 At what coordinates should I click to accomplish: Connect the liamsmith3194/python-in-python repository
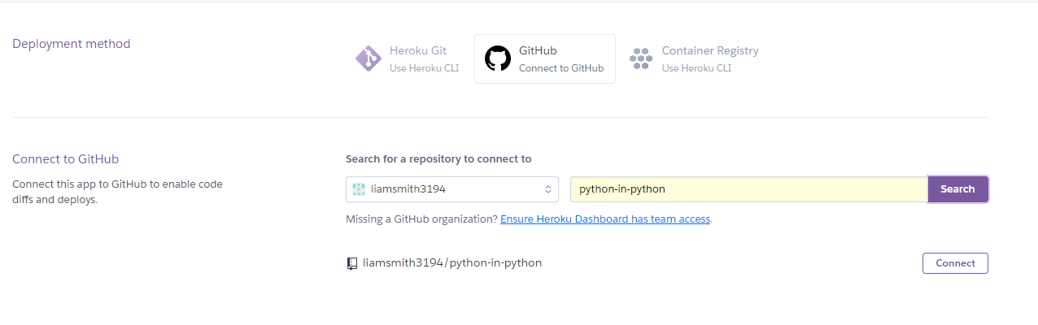(955, 263)
